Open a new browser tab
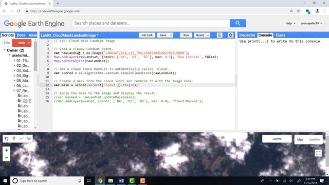The image size is (329, 185). click(58, 4)
